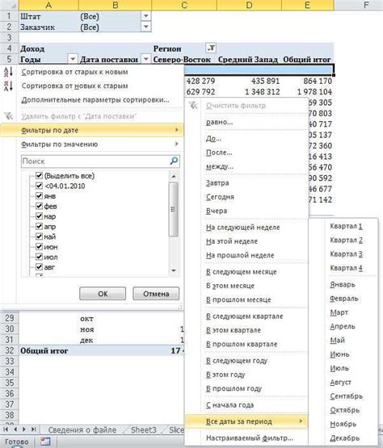
Task: Choose Настраиваемый фильтр menu entry
Action: point(250,438)
